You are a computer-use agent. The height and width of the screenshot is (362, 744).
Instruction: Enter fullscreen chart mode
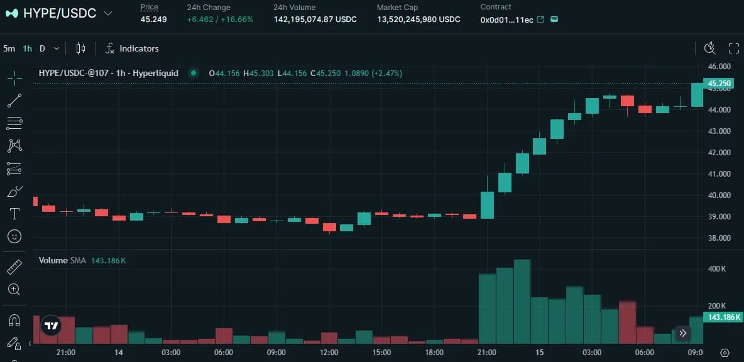[734, 48]
